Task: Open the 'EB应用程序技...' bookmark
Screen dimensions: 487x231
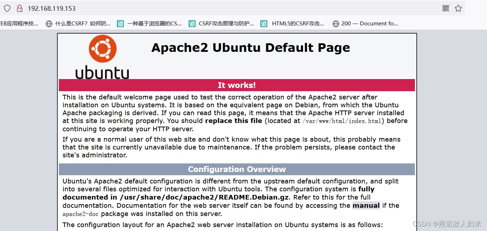Action: click(x=19, y=24)
